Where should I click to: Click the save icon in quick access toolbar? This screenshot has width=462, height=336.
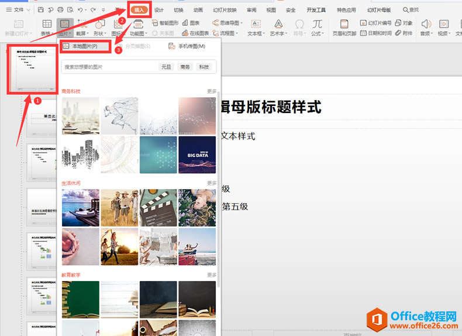click(x=40, y=10)
